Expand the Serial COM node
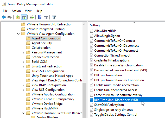The width and height of the screenshot is (165, 118). click(x=23, y=62)
